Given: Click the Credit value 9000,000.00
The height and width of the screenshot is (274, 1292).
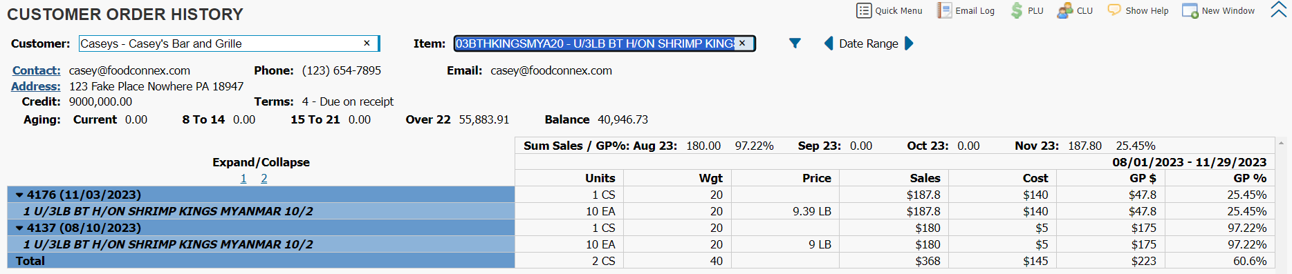Looking at the screenshot, I should tap(100, 101).
